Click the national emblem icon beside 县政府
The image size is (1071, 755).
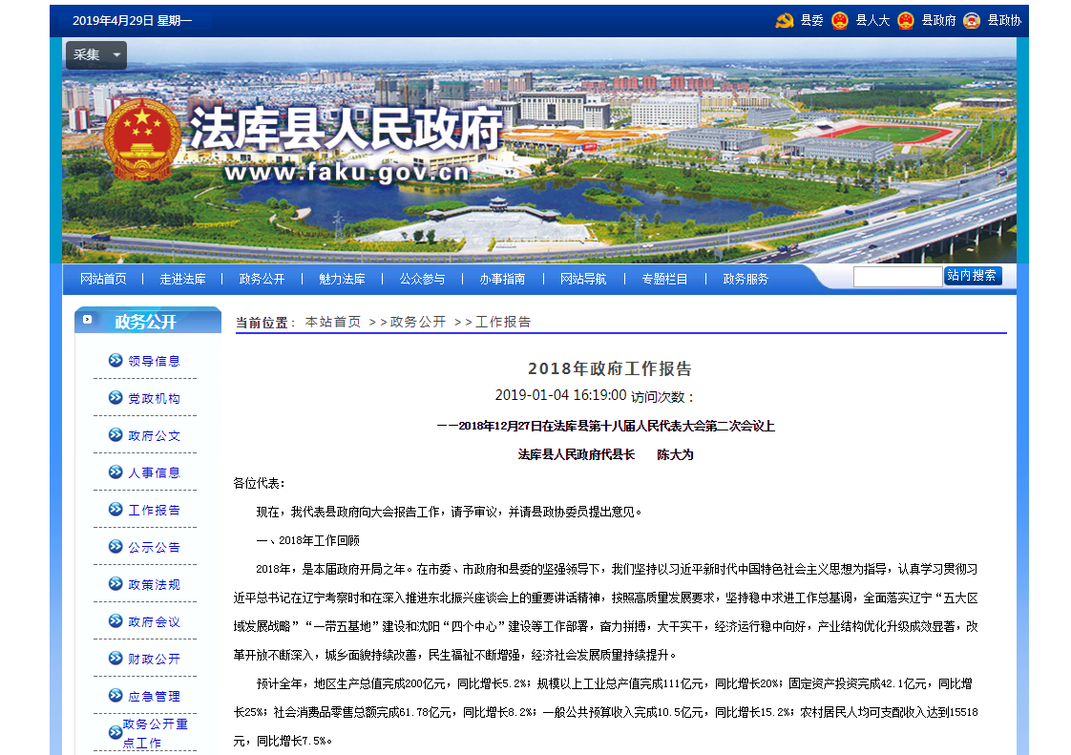[906, 20]
